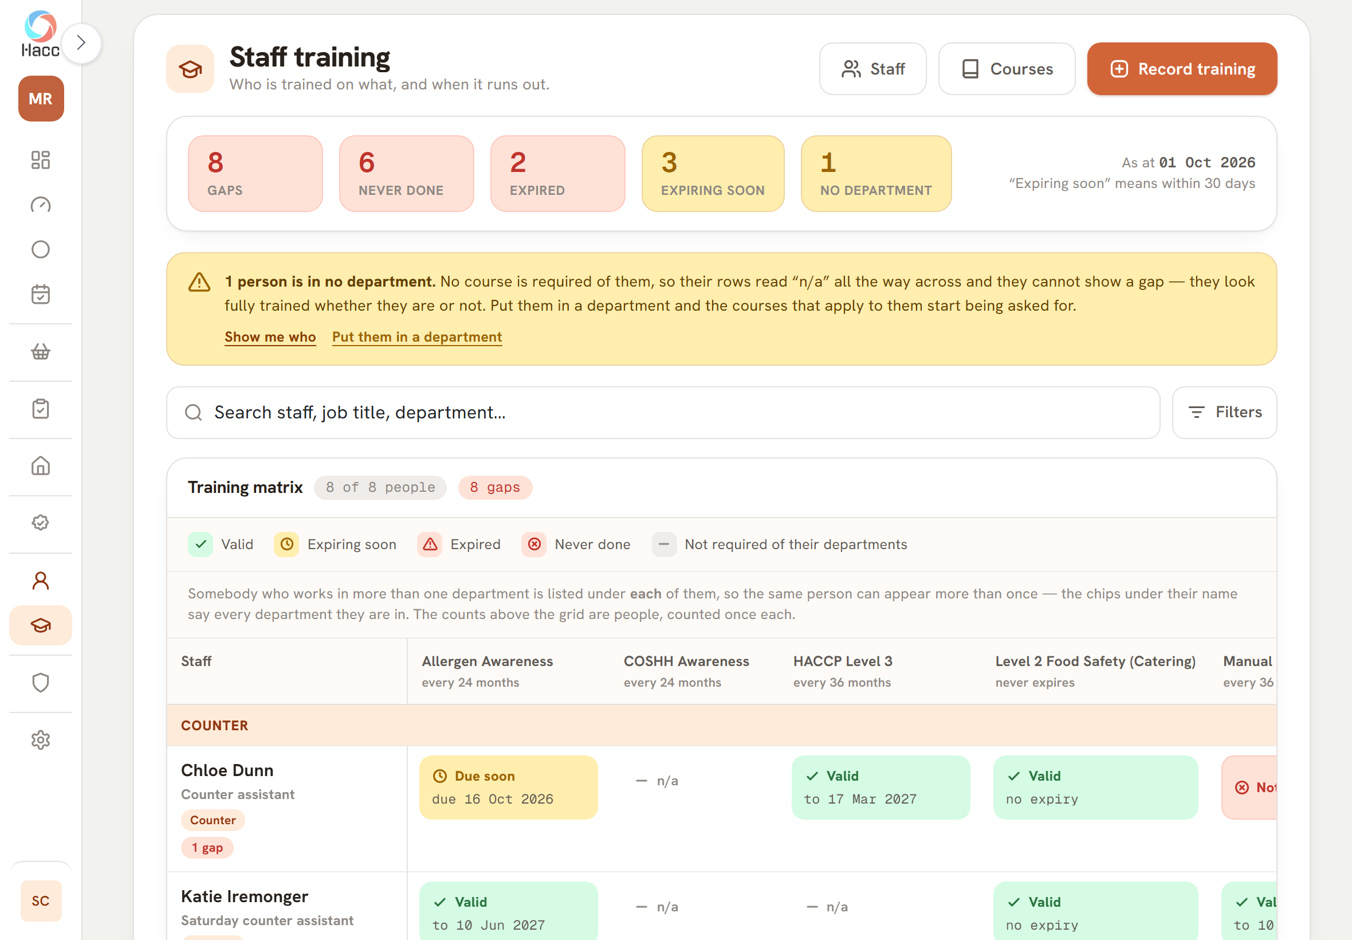Open the home icon in sidebar

pos(41,466)
